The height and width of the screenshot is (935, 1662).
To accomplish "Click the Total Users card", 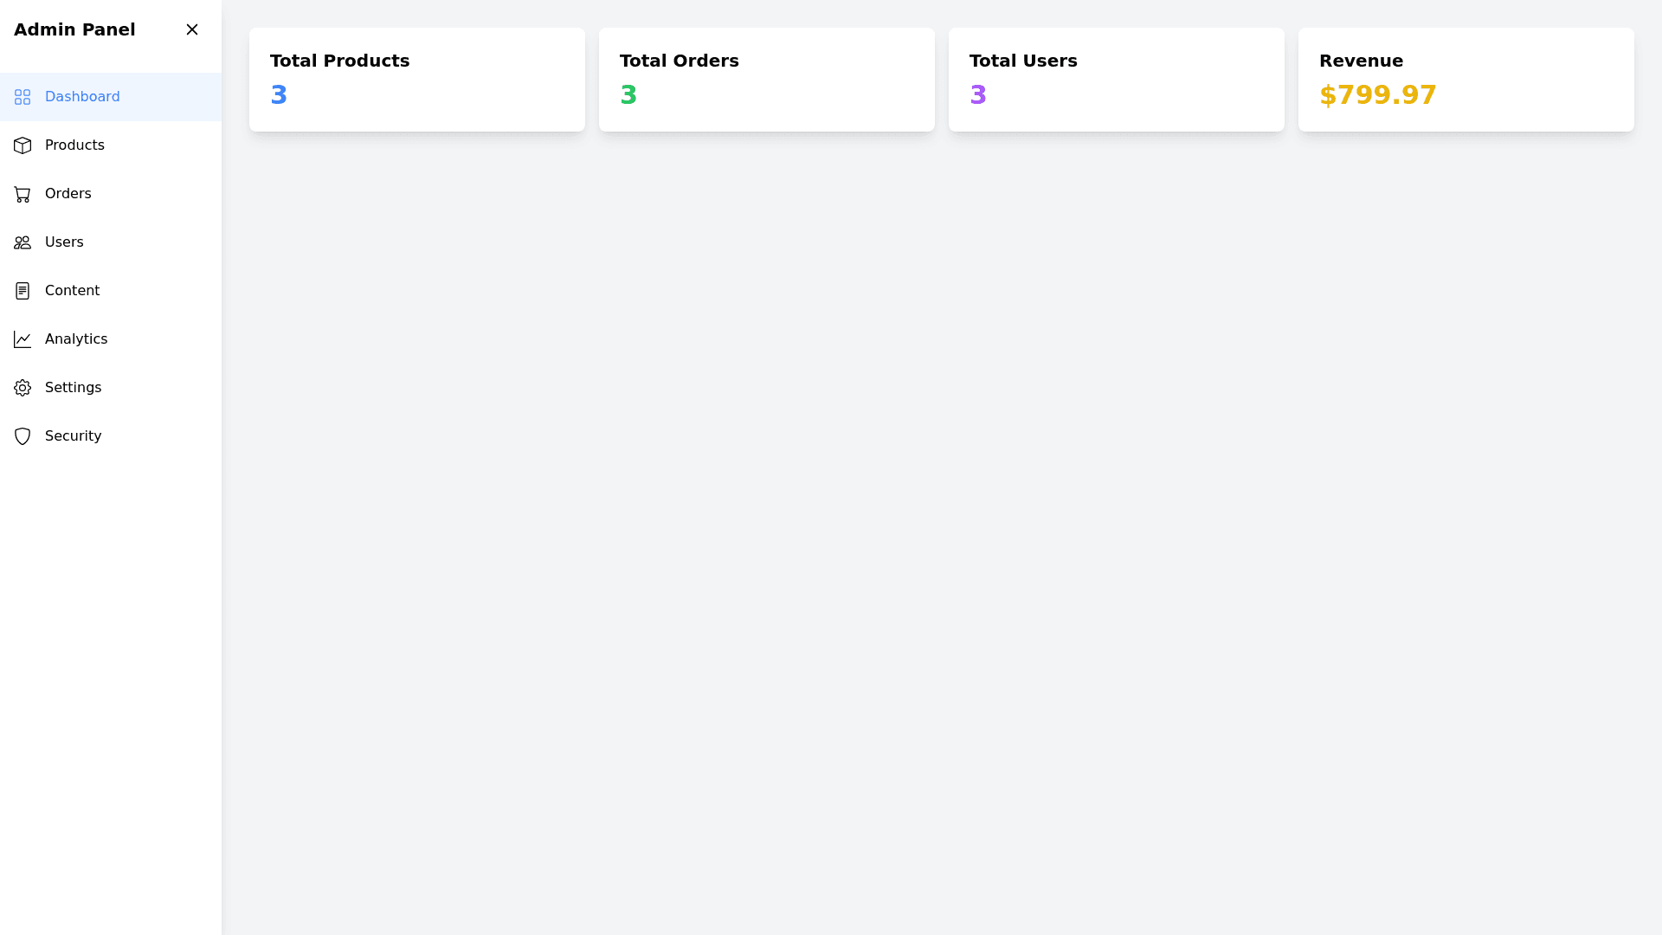I will [x=1117, y=80].
